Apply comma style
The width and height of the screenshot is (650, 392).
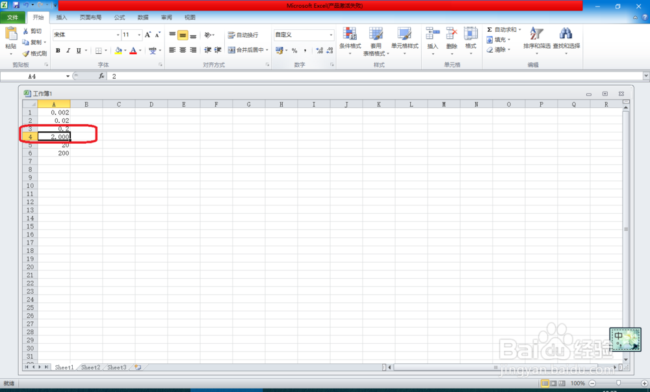tap(305, 51)
